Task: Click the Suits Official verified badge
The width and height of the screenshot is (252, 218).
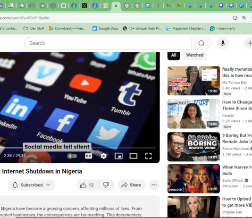Action: tap(246, 180)
